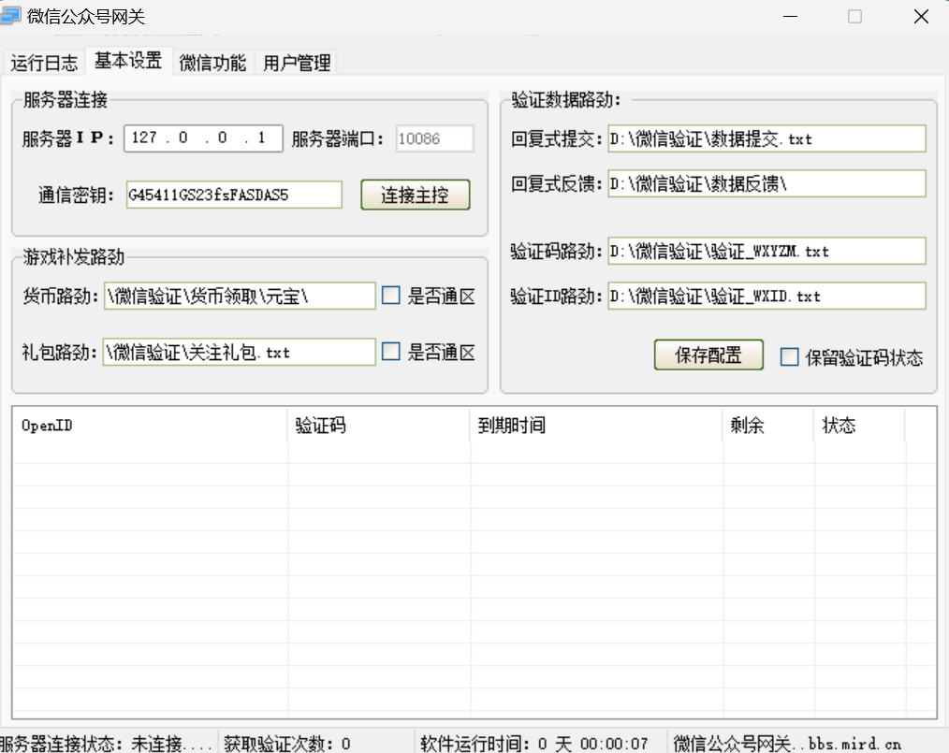The height and width of the screenshot is (753, 949).
Task: Click the 微信公众号网关 app icon in title bar
Action: point(10,16)
